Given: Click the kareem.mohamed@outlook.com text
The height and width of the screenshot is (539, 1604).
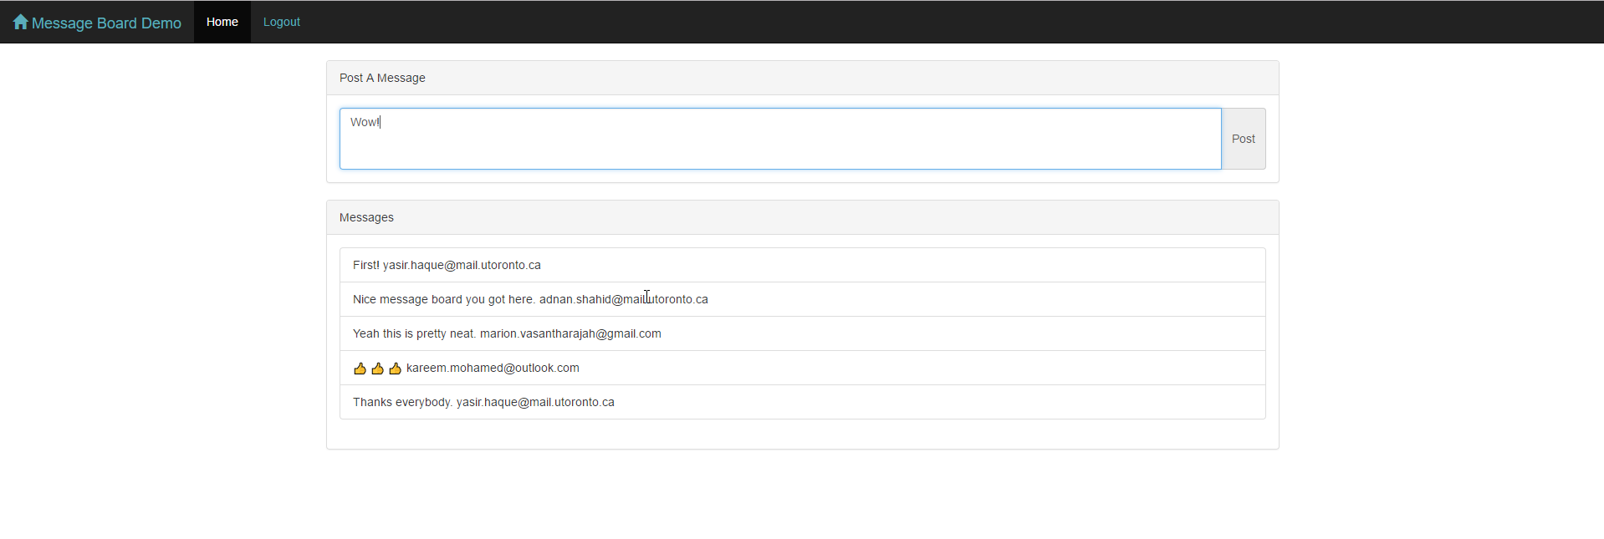Looking at the screenshot, I should pos(493,368).
